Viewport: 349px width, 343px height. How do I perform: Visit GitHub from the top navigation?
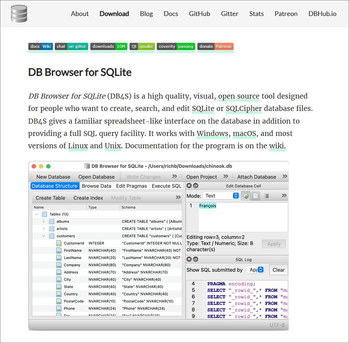click(200, 14)
